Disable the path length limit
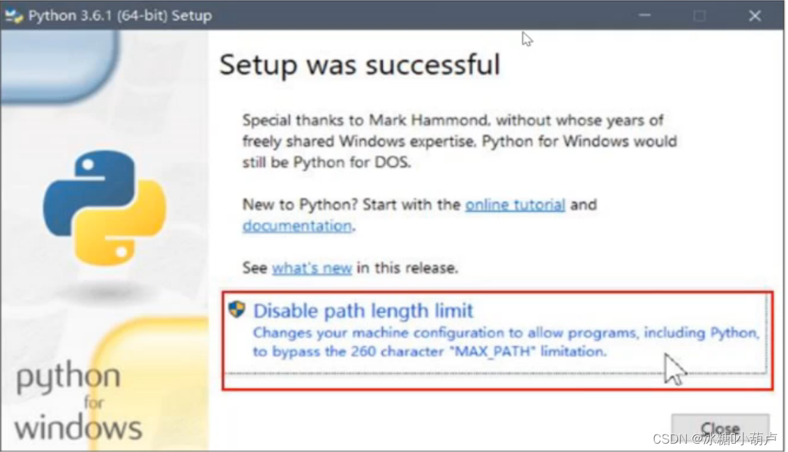The width and height of the screenshot is (788, 452). tap(364, 311)
